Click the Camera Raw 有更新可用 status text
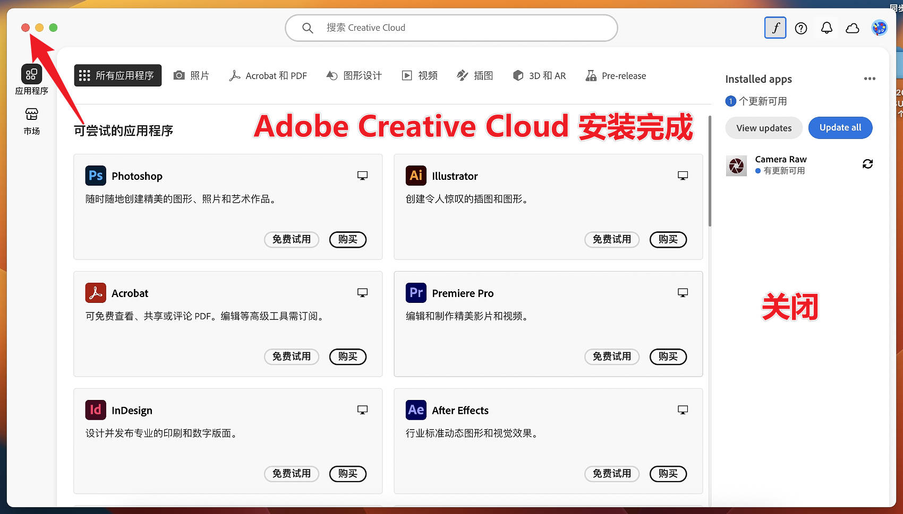Image resolution: width=903 pixels, height=514 pixels. pos(780,171)
